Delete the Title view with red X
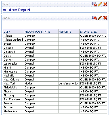The width and height of the screenshot is (111, 118). pos(105,4)
